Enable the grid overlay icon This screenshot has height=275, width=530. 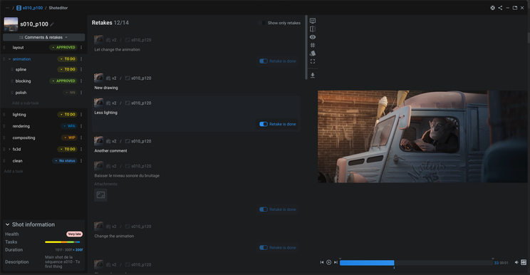tap(313, 46)
